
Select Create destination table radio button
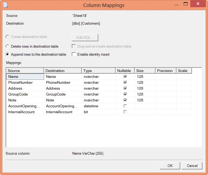tap(7, 37)
